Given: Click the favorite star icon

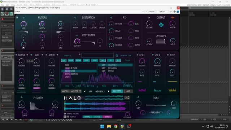Looking at the screenshot, I should 117,55.
